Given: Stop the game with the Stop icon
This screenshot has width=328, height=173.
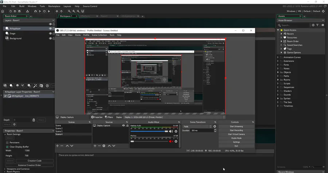Looking at the screenshot, I should [x=44, y=11].
